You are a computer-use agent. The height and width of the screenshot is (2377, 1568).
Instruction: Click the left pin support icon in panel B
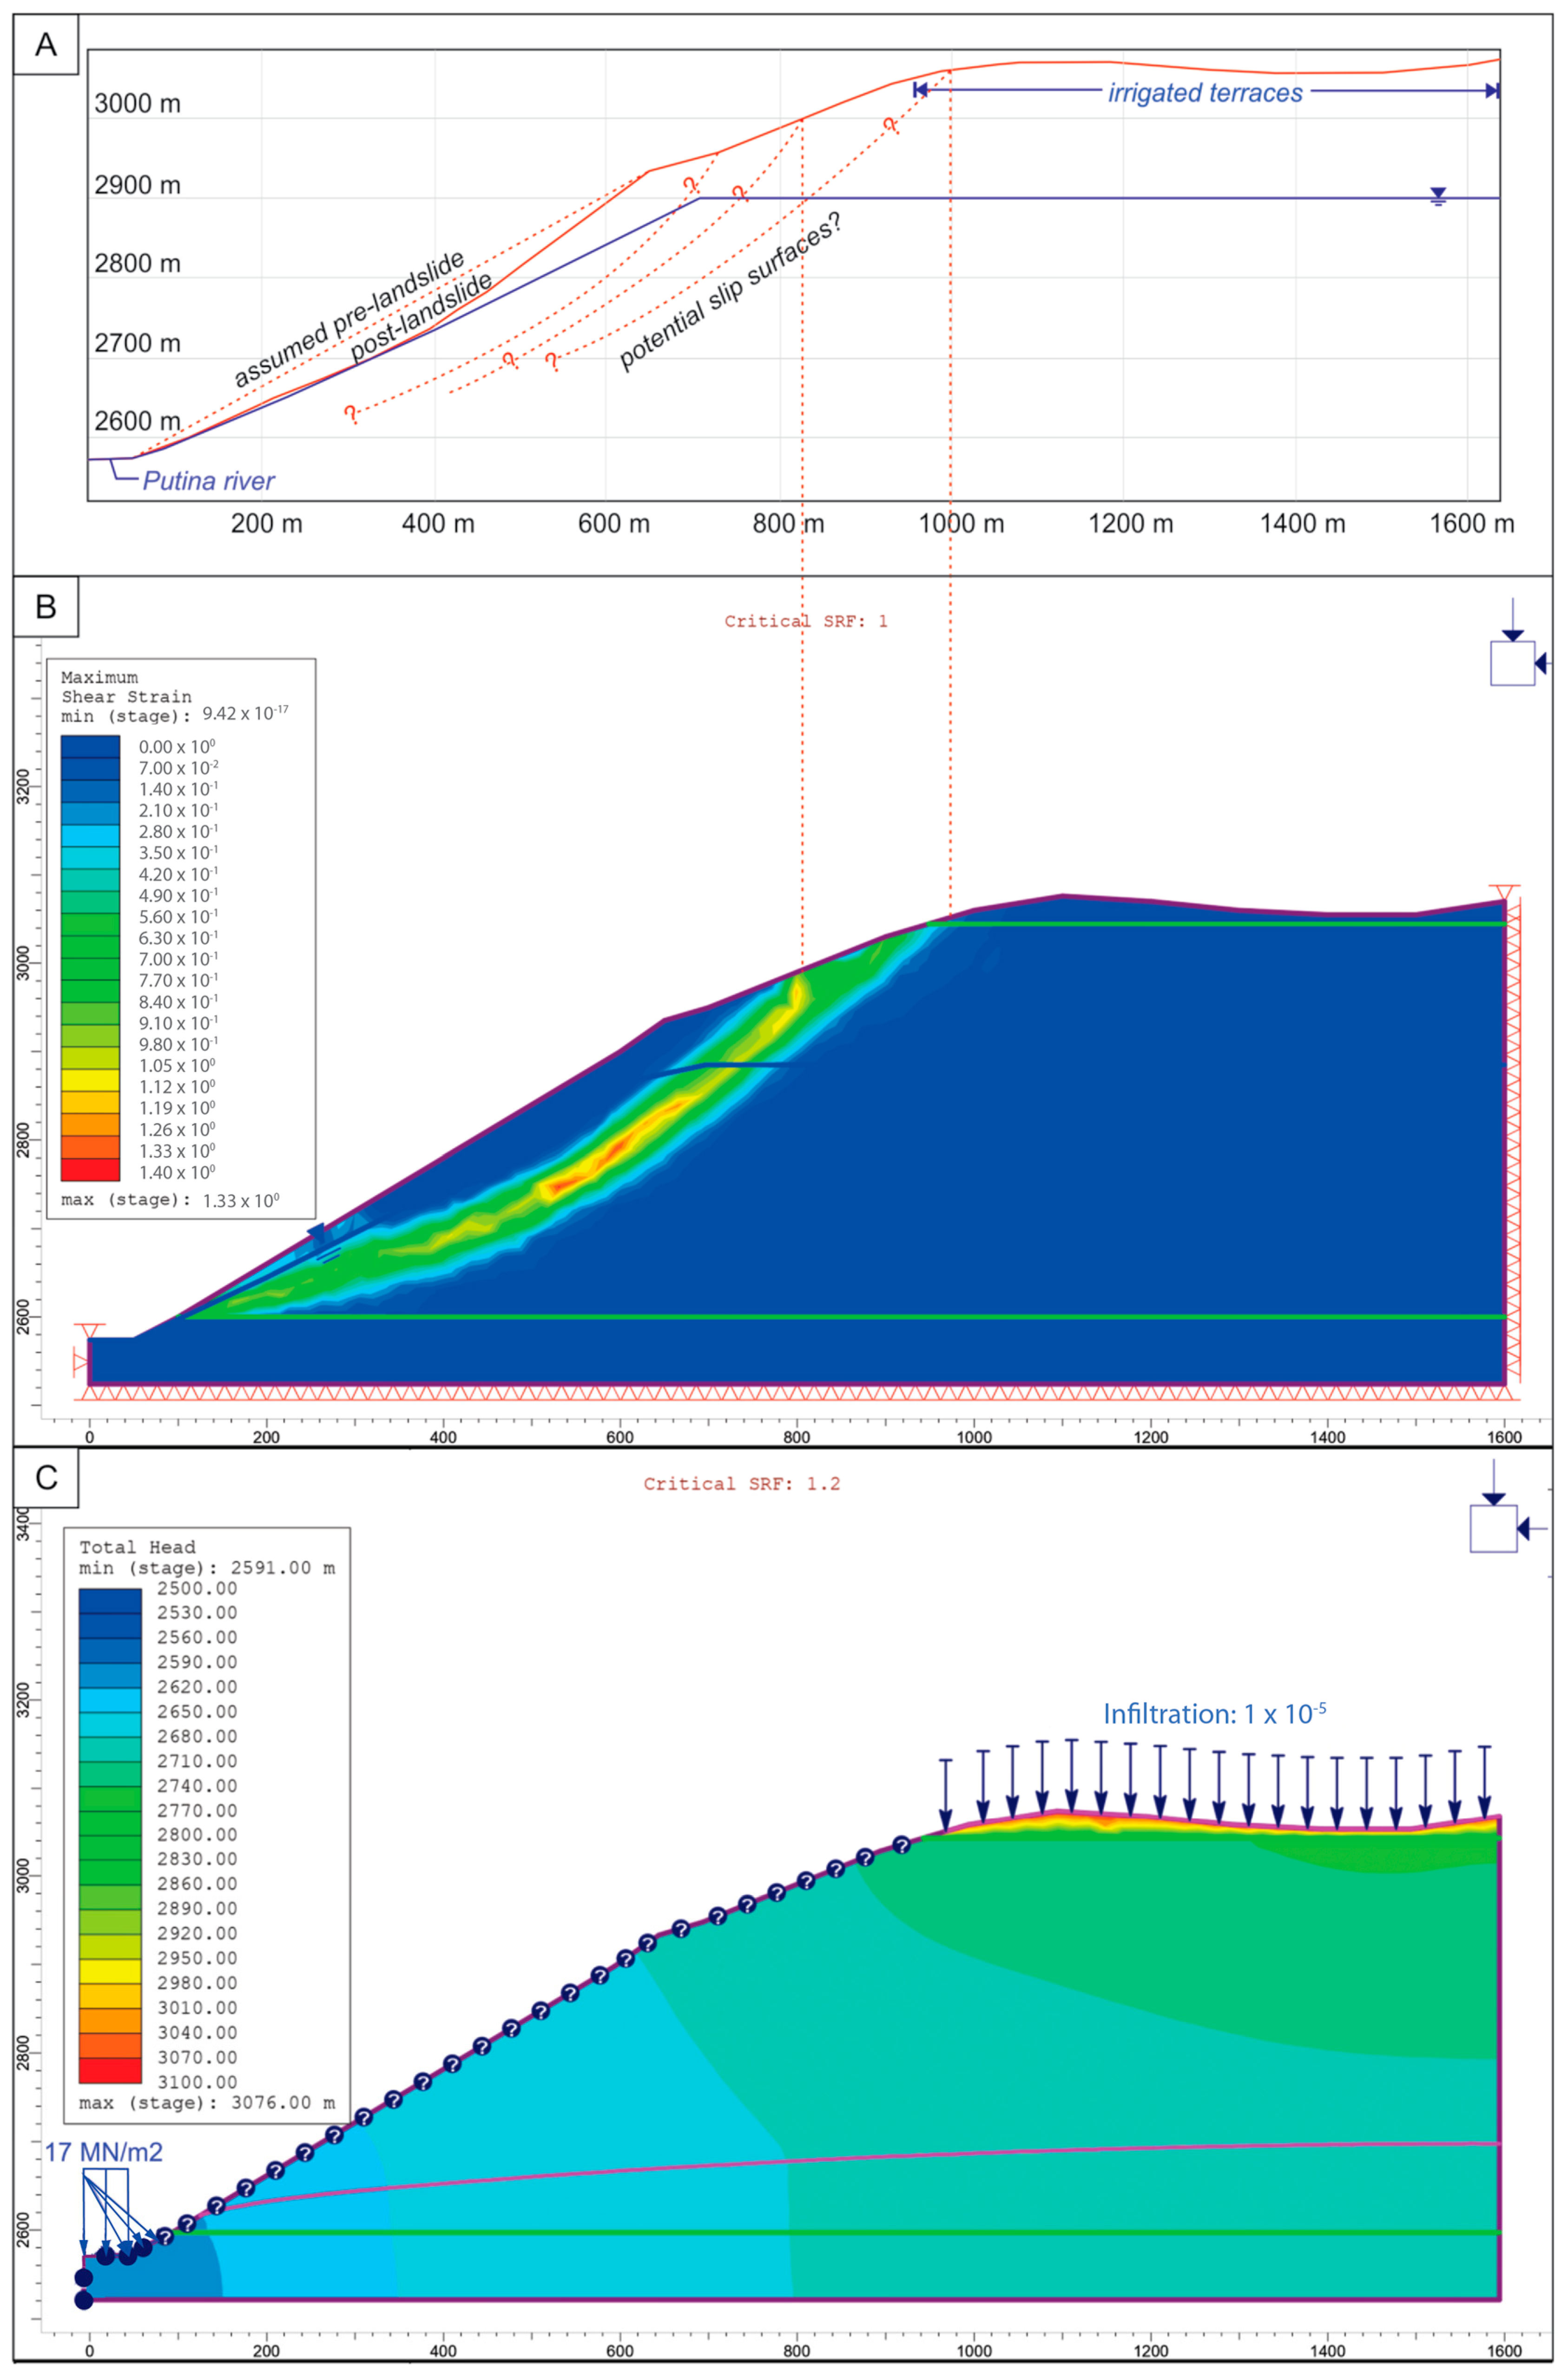pos(80,1361)
